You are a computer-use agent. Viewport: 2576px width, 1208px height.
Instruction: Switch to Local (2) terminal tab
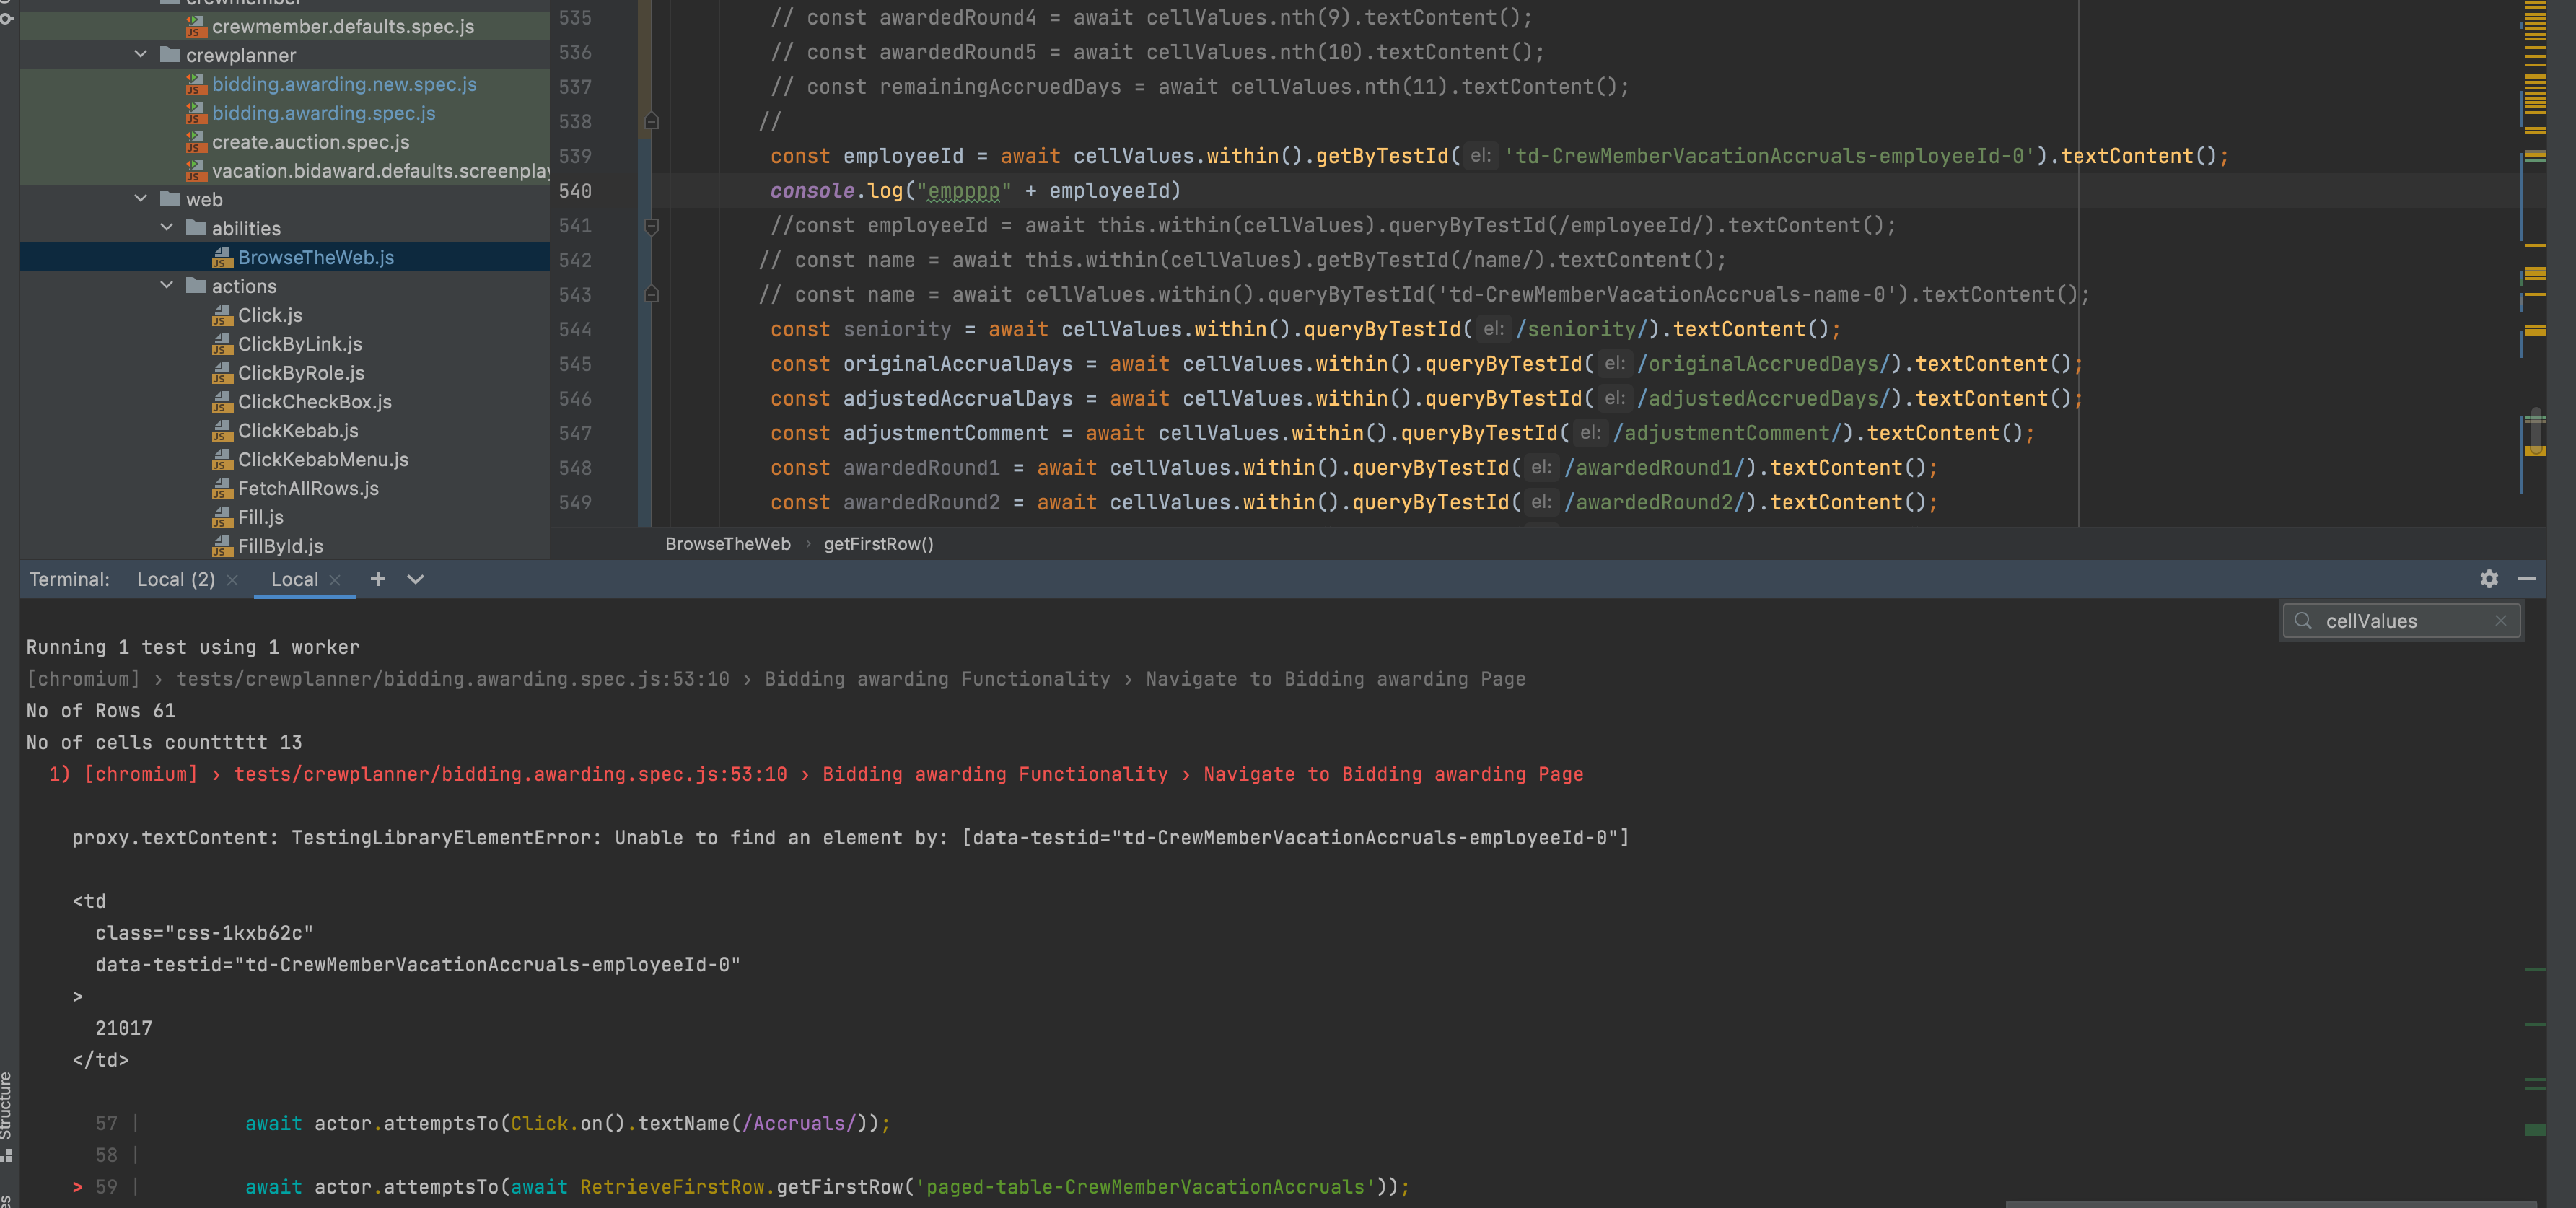[x=175, y=579]
